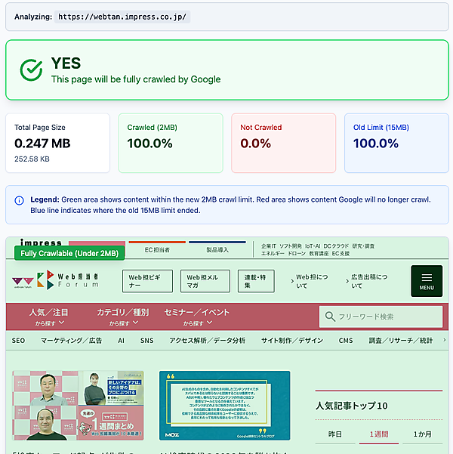
Task: Click the search magnifier icon
Action: [x=330, y=317]
